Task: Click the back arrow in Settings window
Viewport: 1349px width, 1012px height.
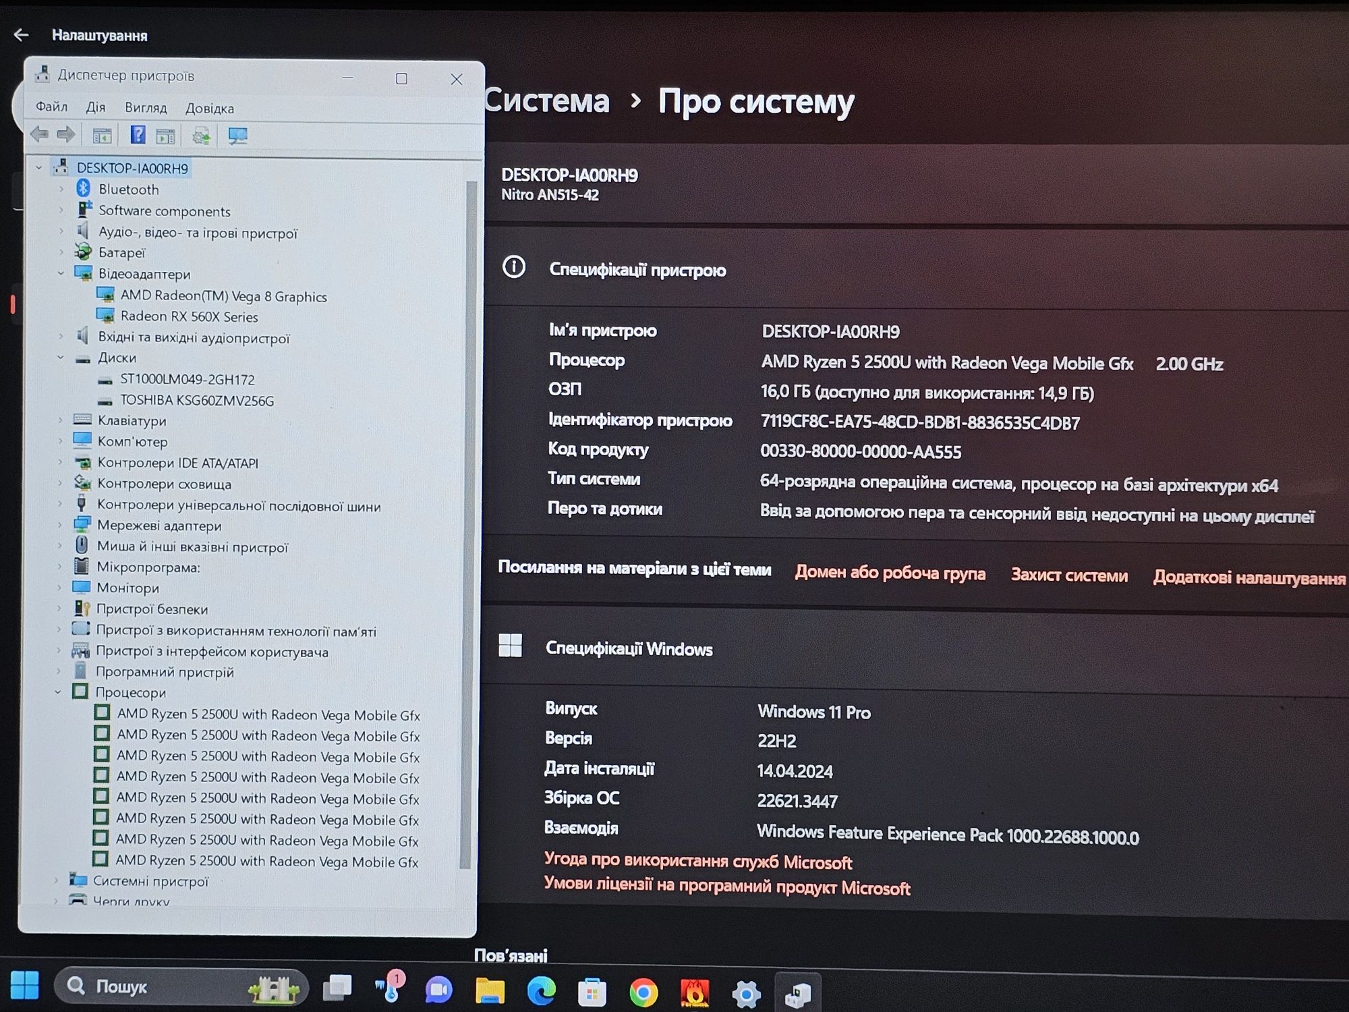Action: (21, 35)
